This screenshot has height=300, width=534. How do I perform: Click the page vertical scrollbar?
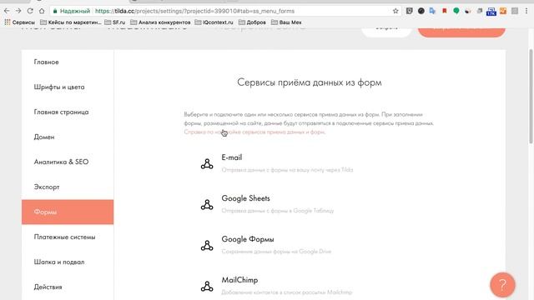point(531,97)
